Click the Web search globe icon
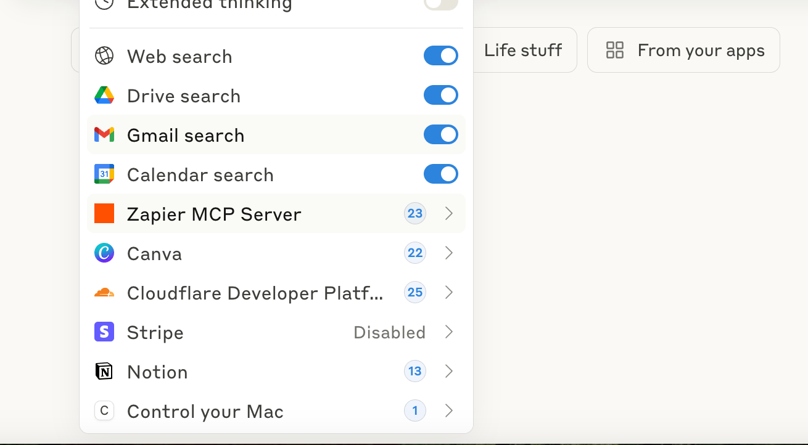 (x=104, y=55)
